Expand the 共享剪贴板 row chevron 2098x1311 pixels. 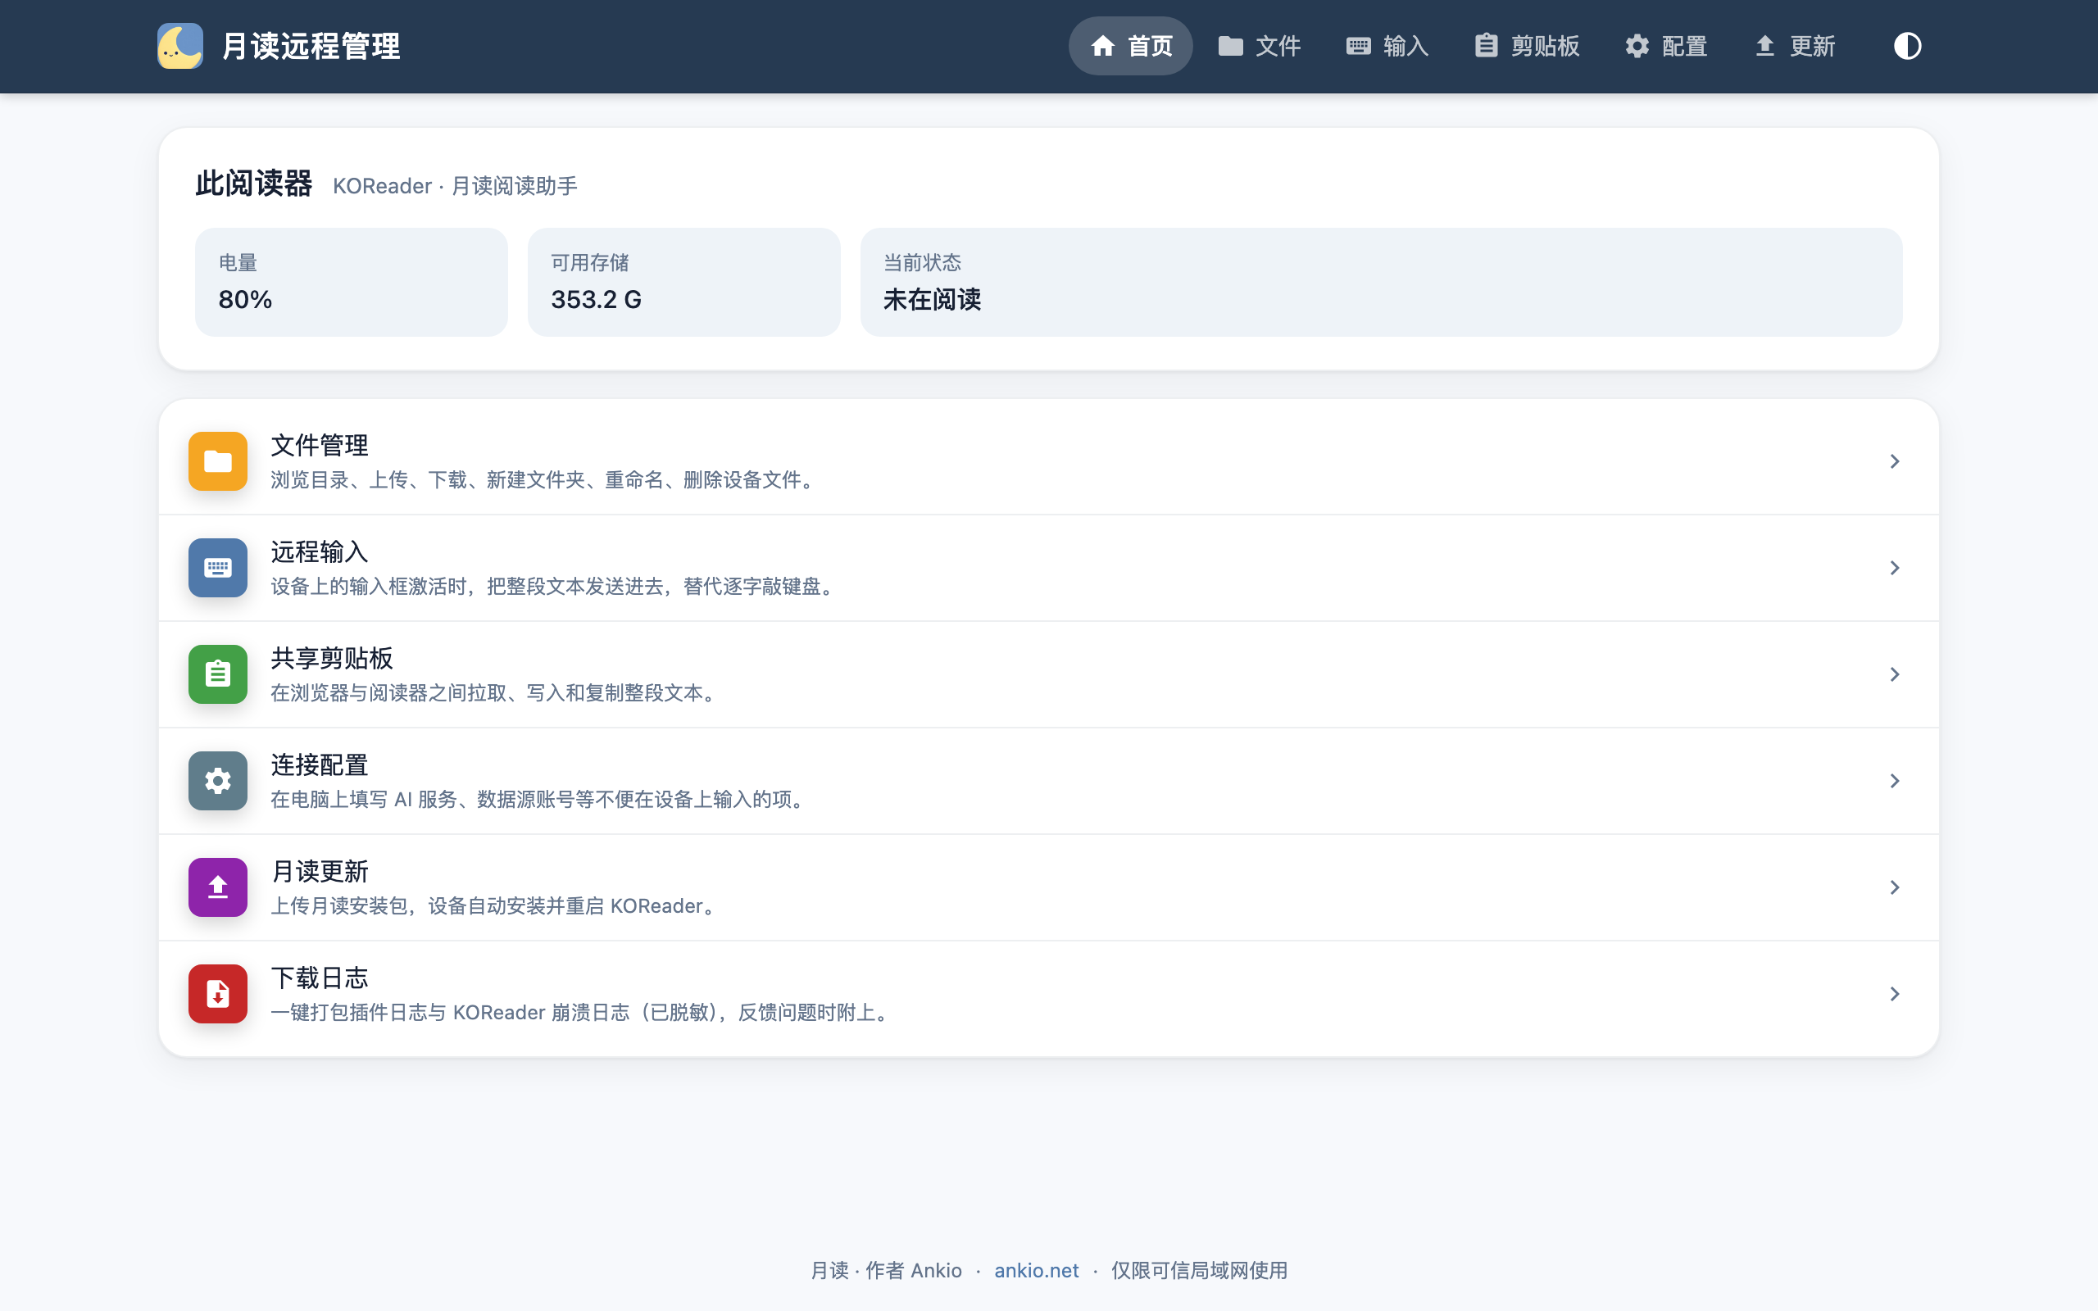click(x=1894, y=674)
